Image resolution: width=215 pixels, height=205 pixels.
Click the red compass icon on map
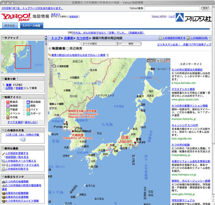click(168, 61)
